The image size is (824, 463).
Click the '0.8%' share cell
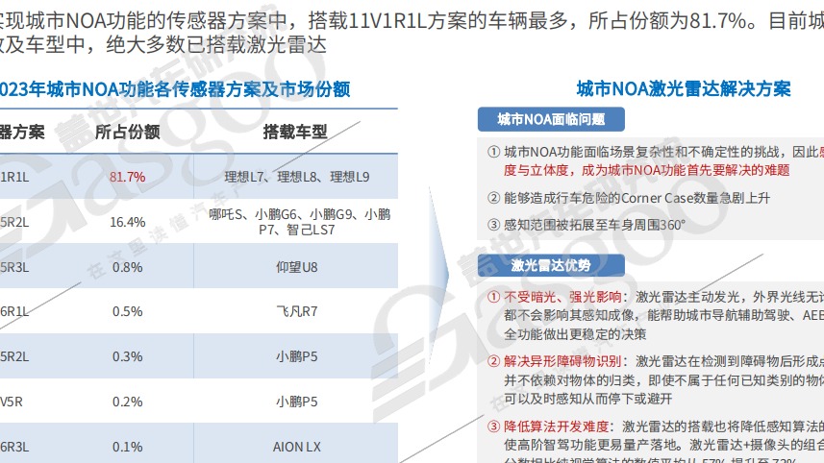pyautogui.click(x=127, y=267)
